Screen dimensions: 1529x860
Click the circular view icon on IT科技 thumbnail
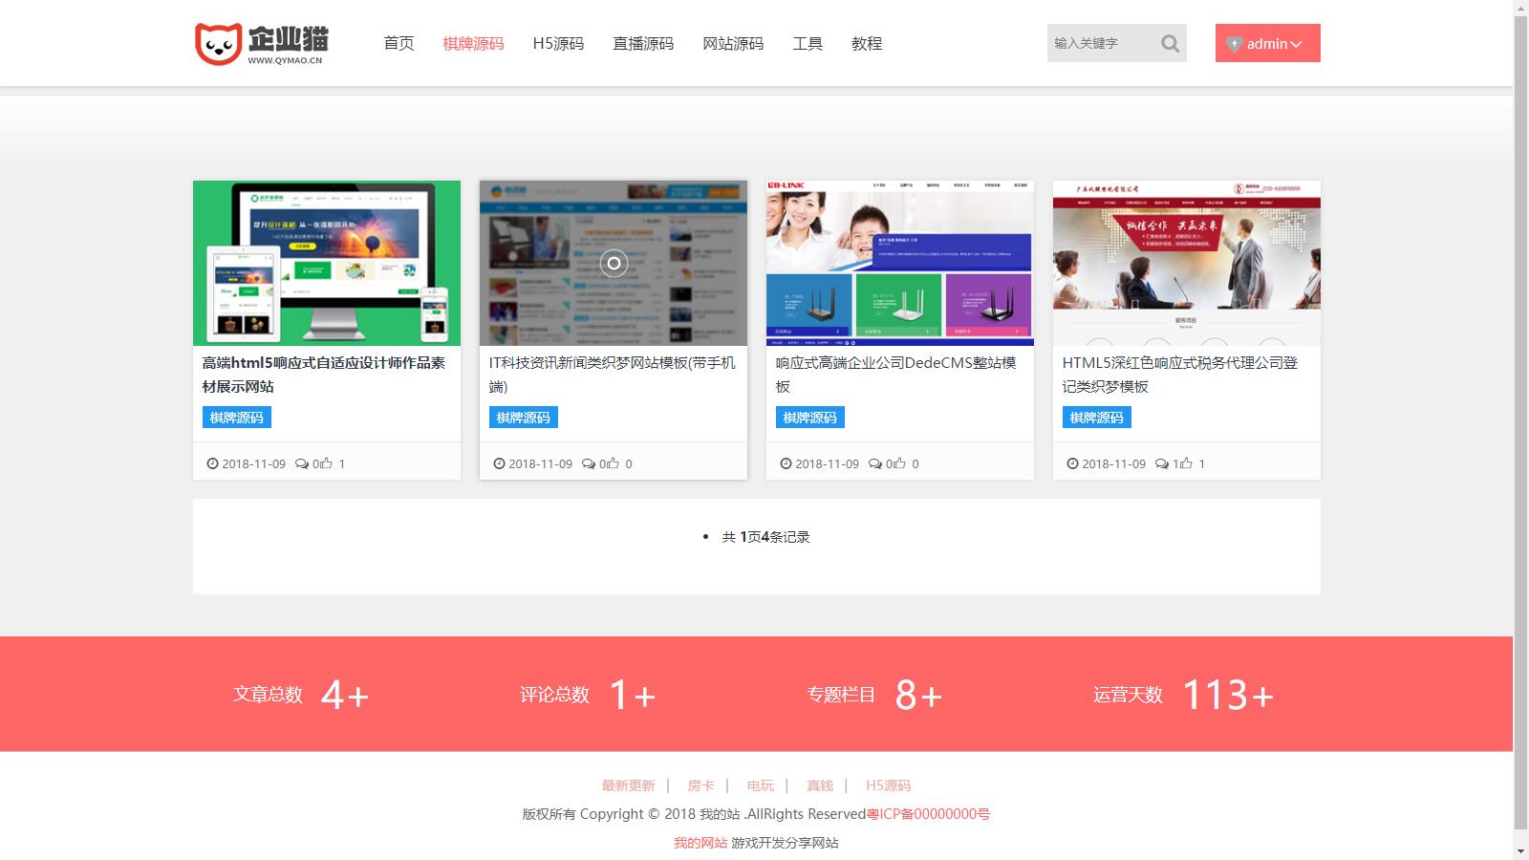[x=614, y=263]
